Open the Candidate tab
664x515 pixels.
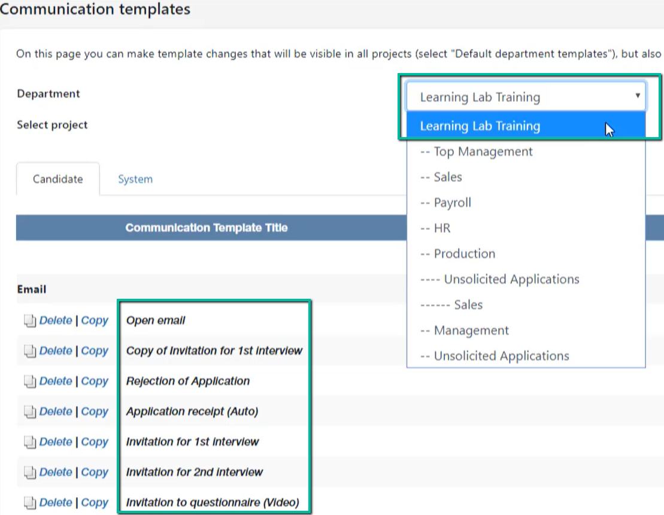point(58,179)
